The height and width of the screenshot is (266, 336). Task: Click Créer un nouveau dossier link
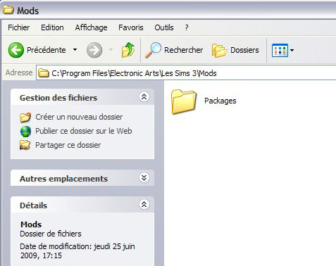79,117
